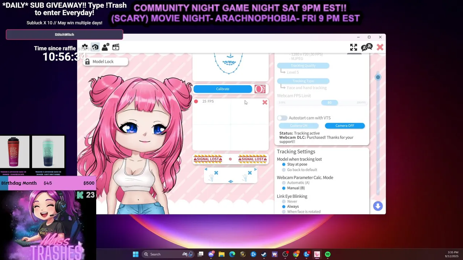
Task: Click "Status: Tracking active" text
Action: coord(300,133)
